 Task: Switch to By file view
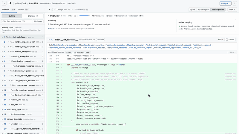[192, 10]
